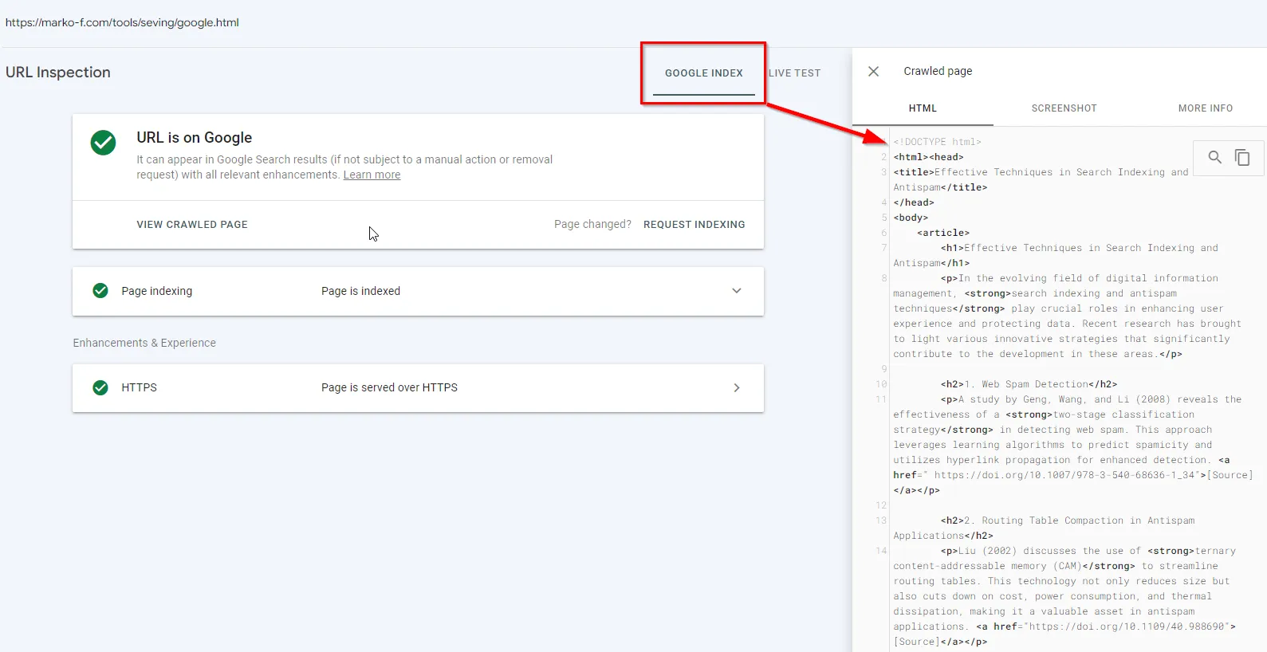Select the HTML tab
This screenshot has width=1267, height=652.
[923, 108]
